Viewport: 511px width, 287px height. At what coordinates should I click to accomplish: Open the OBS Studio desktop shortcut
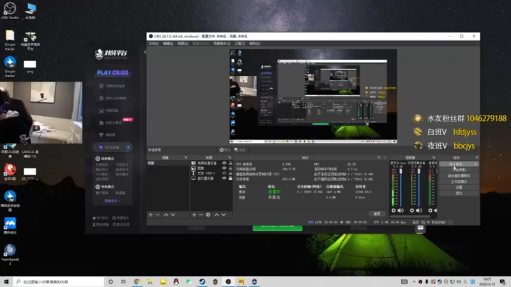(10, 11)
